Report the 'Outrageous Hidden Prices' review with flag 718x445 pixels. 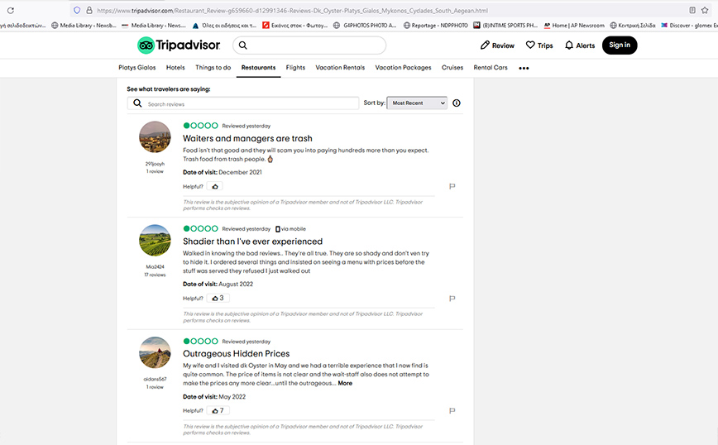[452, 410]
